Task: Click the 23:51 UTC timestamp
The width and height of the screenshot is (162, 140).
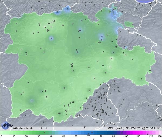Action: point(153,128)
